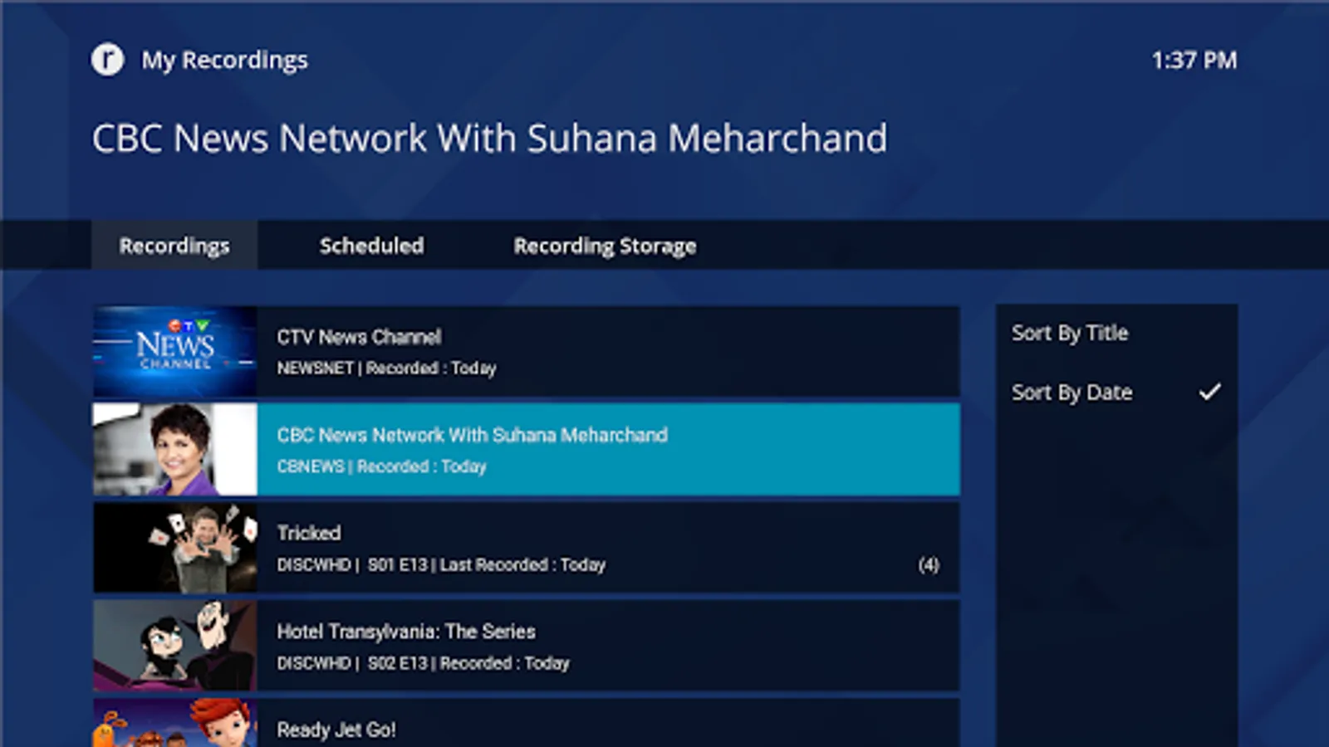Select Hotel Transylvania: The Series title
The height and width of the screenshot is (747, 1329).
(x=406, y=632)
